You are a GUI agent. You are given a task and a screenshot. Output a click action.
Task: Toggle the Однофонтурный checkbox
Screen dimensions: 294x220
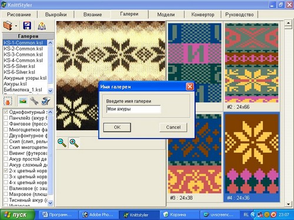pyautogui.click(x=6, y=112)
